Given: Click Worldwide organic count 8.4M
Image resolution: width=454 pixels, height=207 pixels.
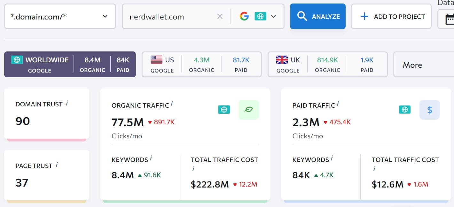Looking at the screenshot, I should pyautogui.click(x=92, y=60).
